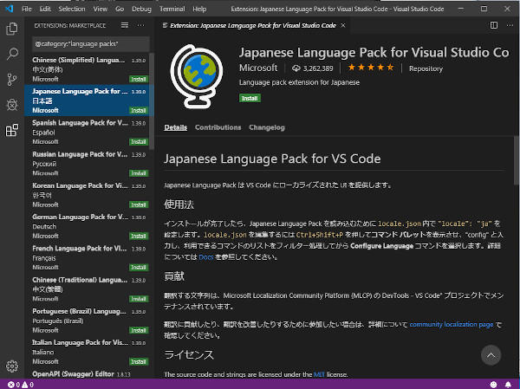The height and width of the screenshot is (389, 520).
Task: Open the Docs link
Action: (x=206, y=257)
